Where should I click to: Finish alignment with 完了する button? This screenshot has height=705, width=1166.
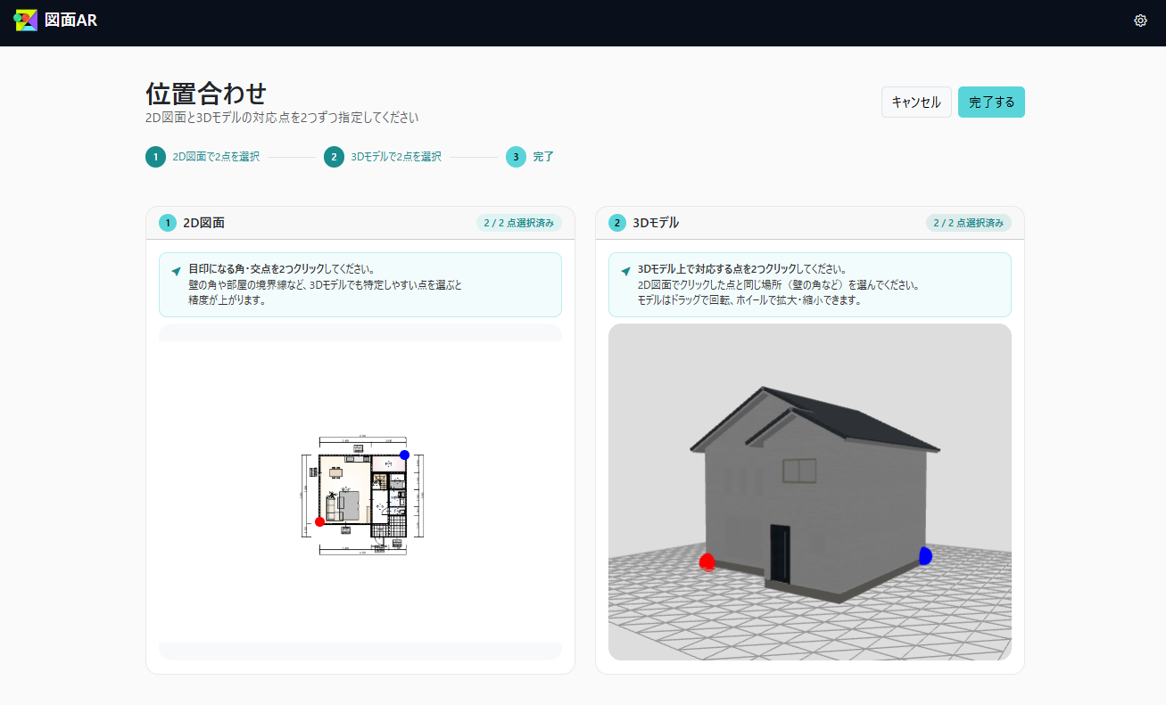click(x=991, y=102)
